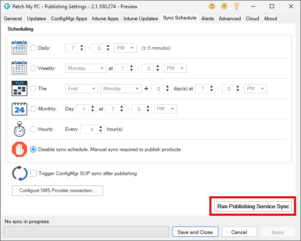The image size is (301, 241).
Task: Click Run Publishing Service Sync button
Action: coord(253,206)
